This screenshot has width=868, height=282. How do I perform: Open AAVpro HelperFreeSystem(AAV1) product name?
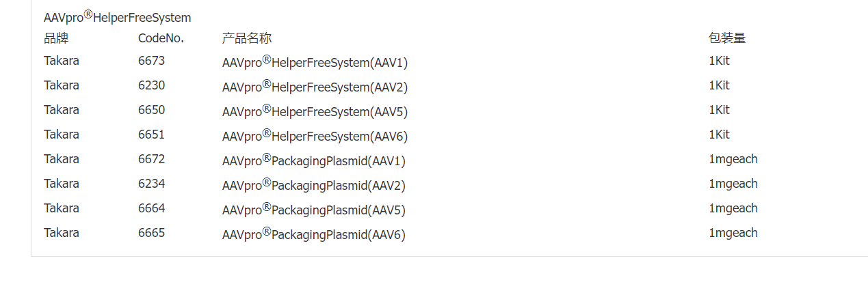coord(315,63)
